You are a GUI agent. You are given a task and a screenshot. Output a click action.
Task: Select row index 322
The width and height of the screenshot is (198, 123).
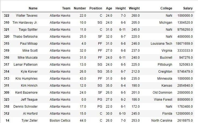coord(6,16)
